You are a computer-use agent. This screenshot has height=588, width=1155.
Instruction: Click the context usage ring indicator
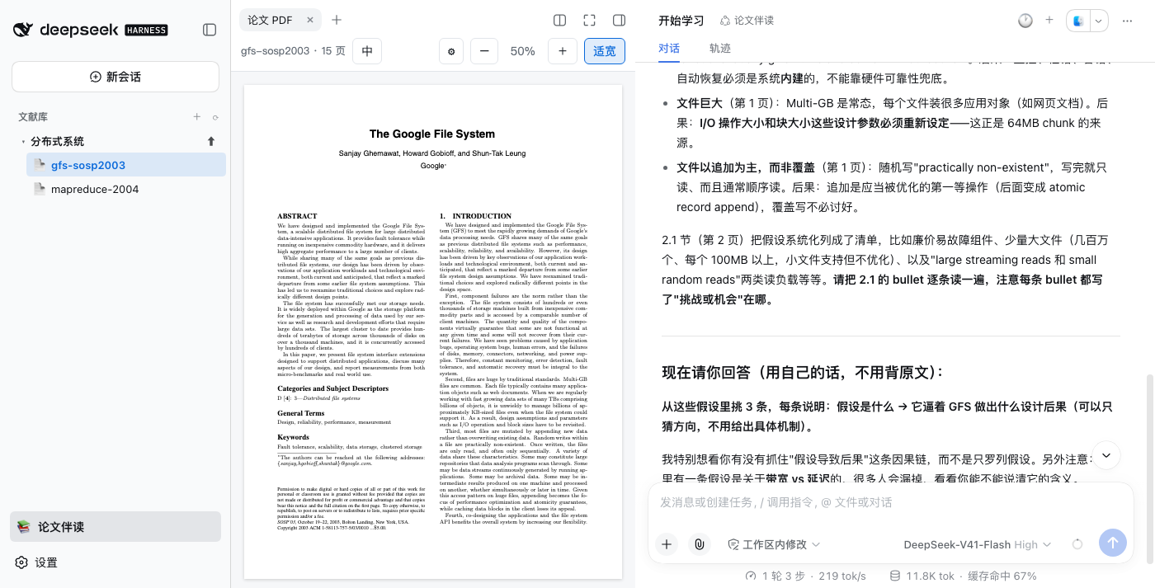(x=1077, y=544)
